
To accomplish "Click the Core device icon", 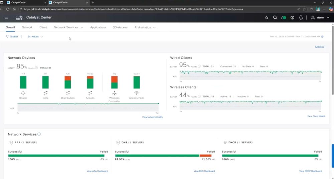I will click(45, 93).
